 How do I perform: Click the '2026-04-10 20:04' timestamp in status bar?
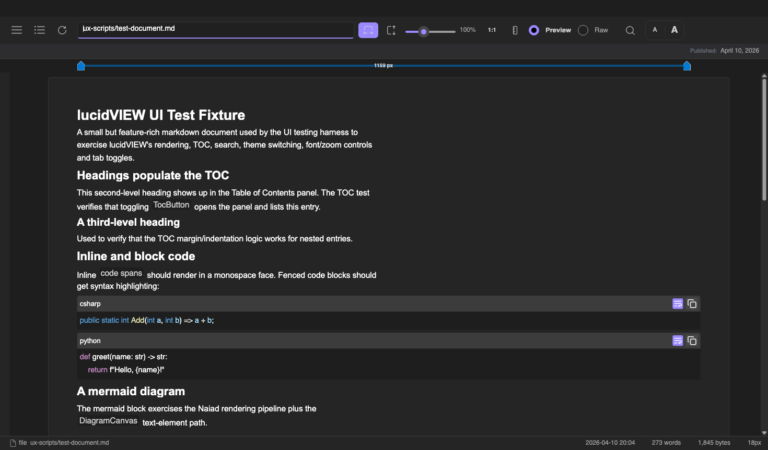click(x=610, y=443)
